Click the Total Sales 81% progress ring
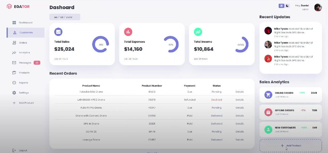 tap(101, 44)
